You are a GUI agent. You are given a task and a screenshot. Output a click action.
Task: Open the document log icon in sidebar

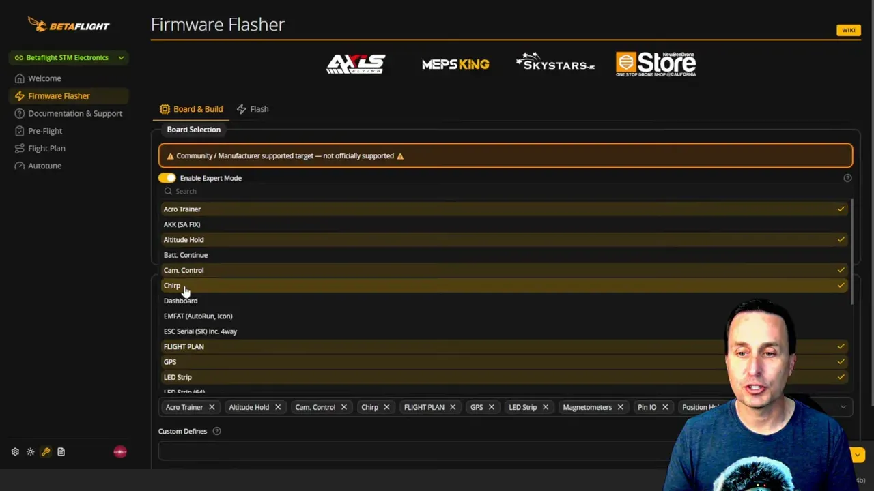61,451
